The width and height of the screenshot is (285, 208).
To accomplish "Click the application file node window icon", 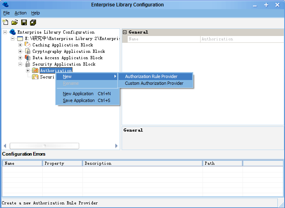I will tap(20, 38).
